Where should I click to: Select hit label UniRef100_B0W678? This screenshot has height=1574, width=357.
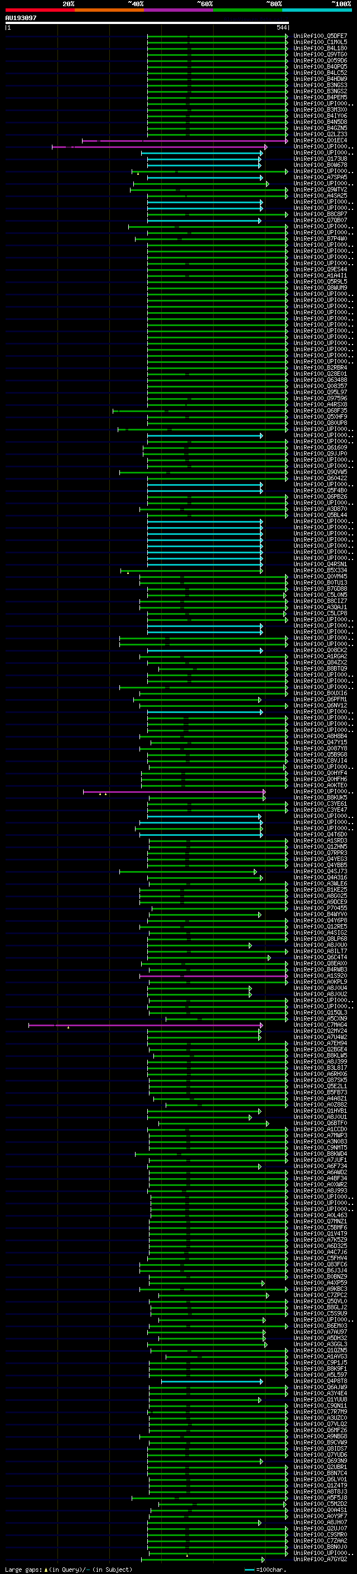[x=320, y=165]
